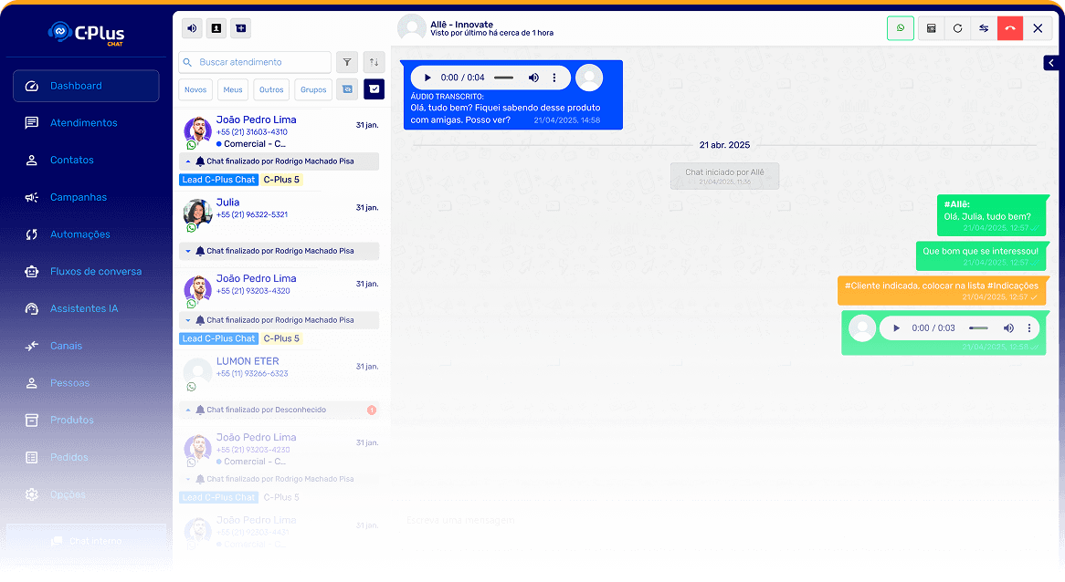Select the Grupos filter tab
Screen dimensions: 1065x582
[x=313, y=89]
